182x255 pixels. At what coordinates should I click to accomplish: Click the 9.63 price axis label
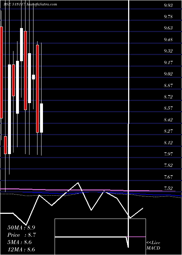[x=168, y=28]
